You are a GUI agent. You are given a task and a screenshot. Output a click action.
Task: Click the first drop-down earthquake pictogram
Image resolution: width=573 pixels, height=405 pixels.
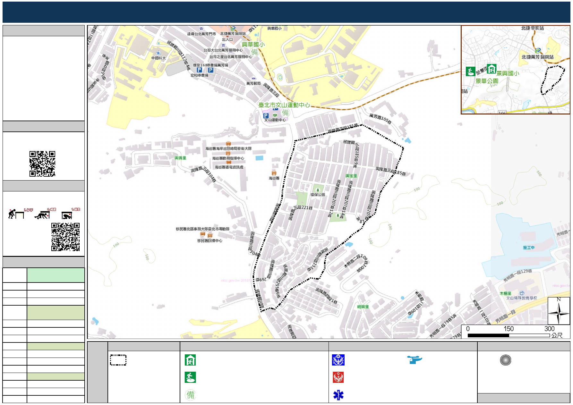tap(16, 214)
